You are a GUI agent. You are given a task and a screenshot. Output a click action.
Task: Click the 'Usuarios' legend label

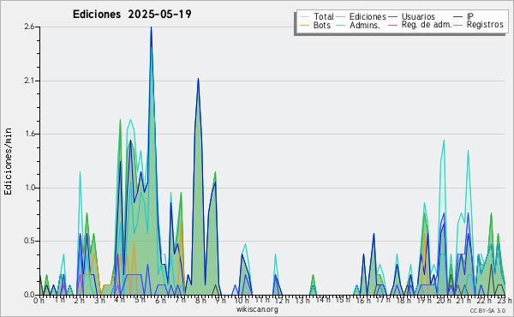418,16
